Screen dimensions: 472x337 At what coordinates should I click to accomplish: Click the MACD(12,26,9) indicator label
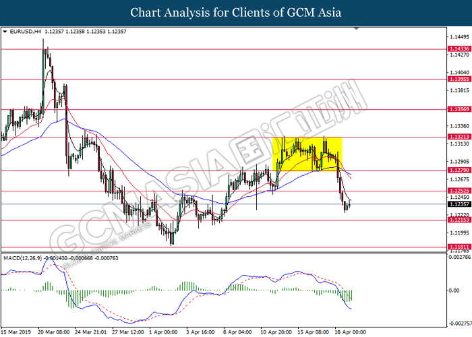point(22,258)
